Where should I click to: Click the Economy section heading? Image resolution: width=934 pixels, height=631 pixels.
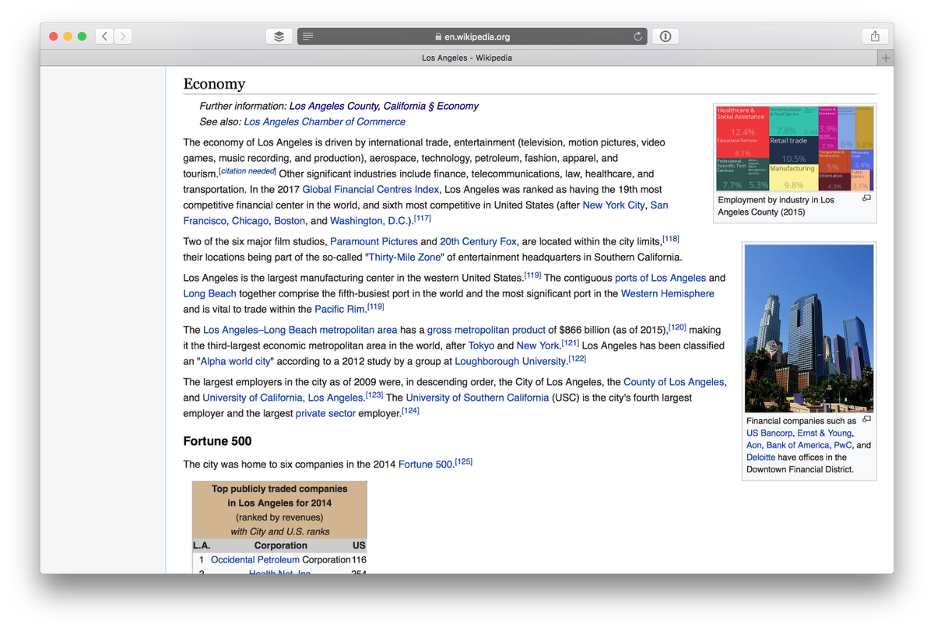tap(214, 84)
